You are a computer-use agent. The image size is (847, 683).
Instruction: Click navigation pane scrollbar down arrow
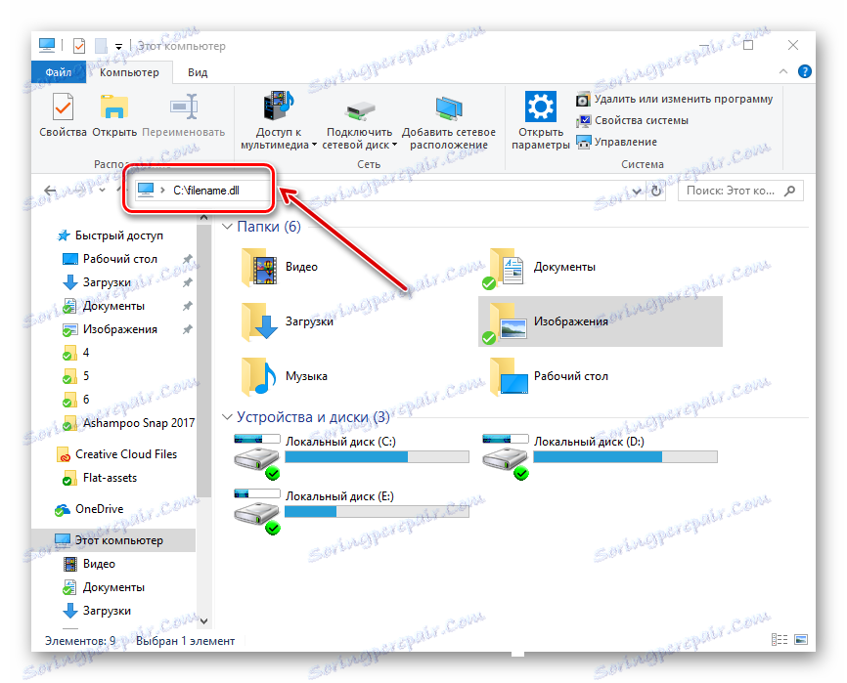tap(203, 621)
